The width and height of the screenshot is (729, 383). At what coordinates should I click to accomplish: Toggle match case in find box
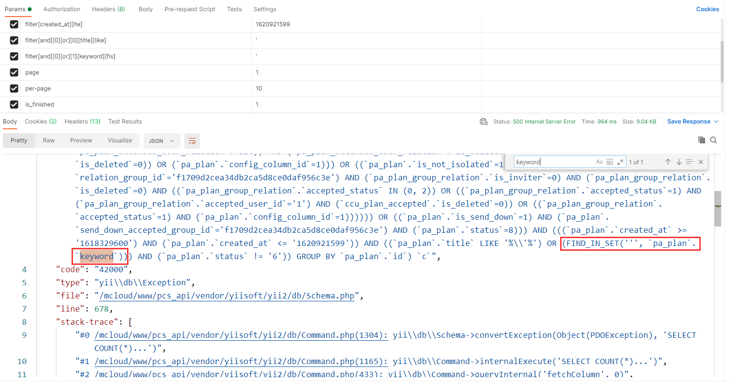pyautogui.click(x=599, y=162)
